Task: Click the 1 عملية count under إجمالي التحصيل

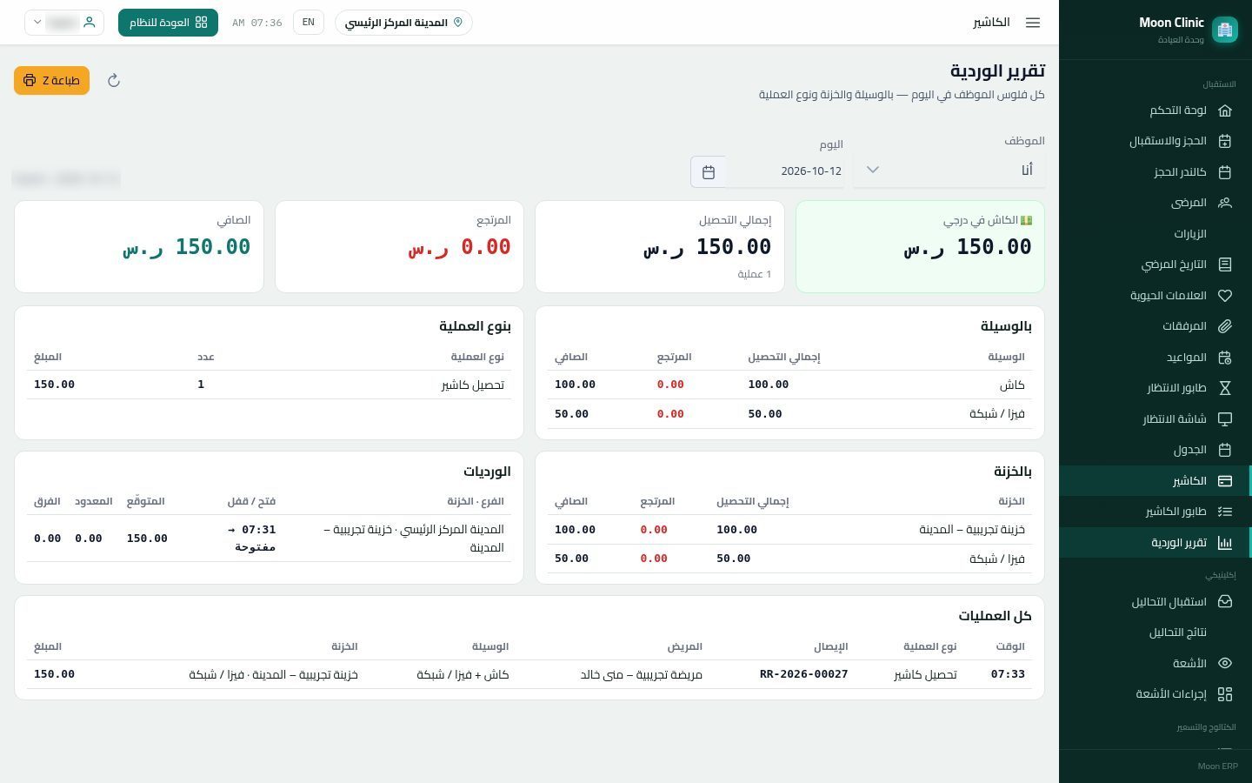Action: pyautogui.click(x=754, y=274)
